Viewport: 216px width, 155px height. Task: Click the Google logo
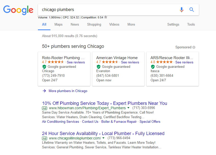(x=18, y=10)
